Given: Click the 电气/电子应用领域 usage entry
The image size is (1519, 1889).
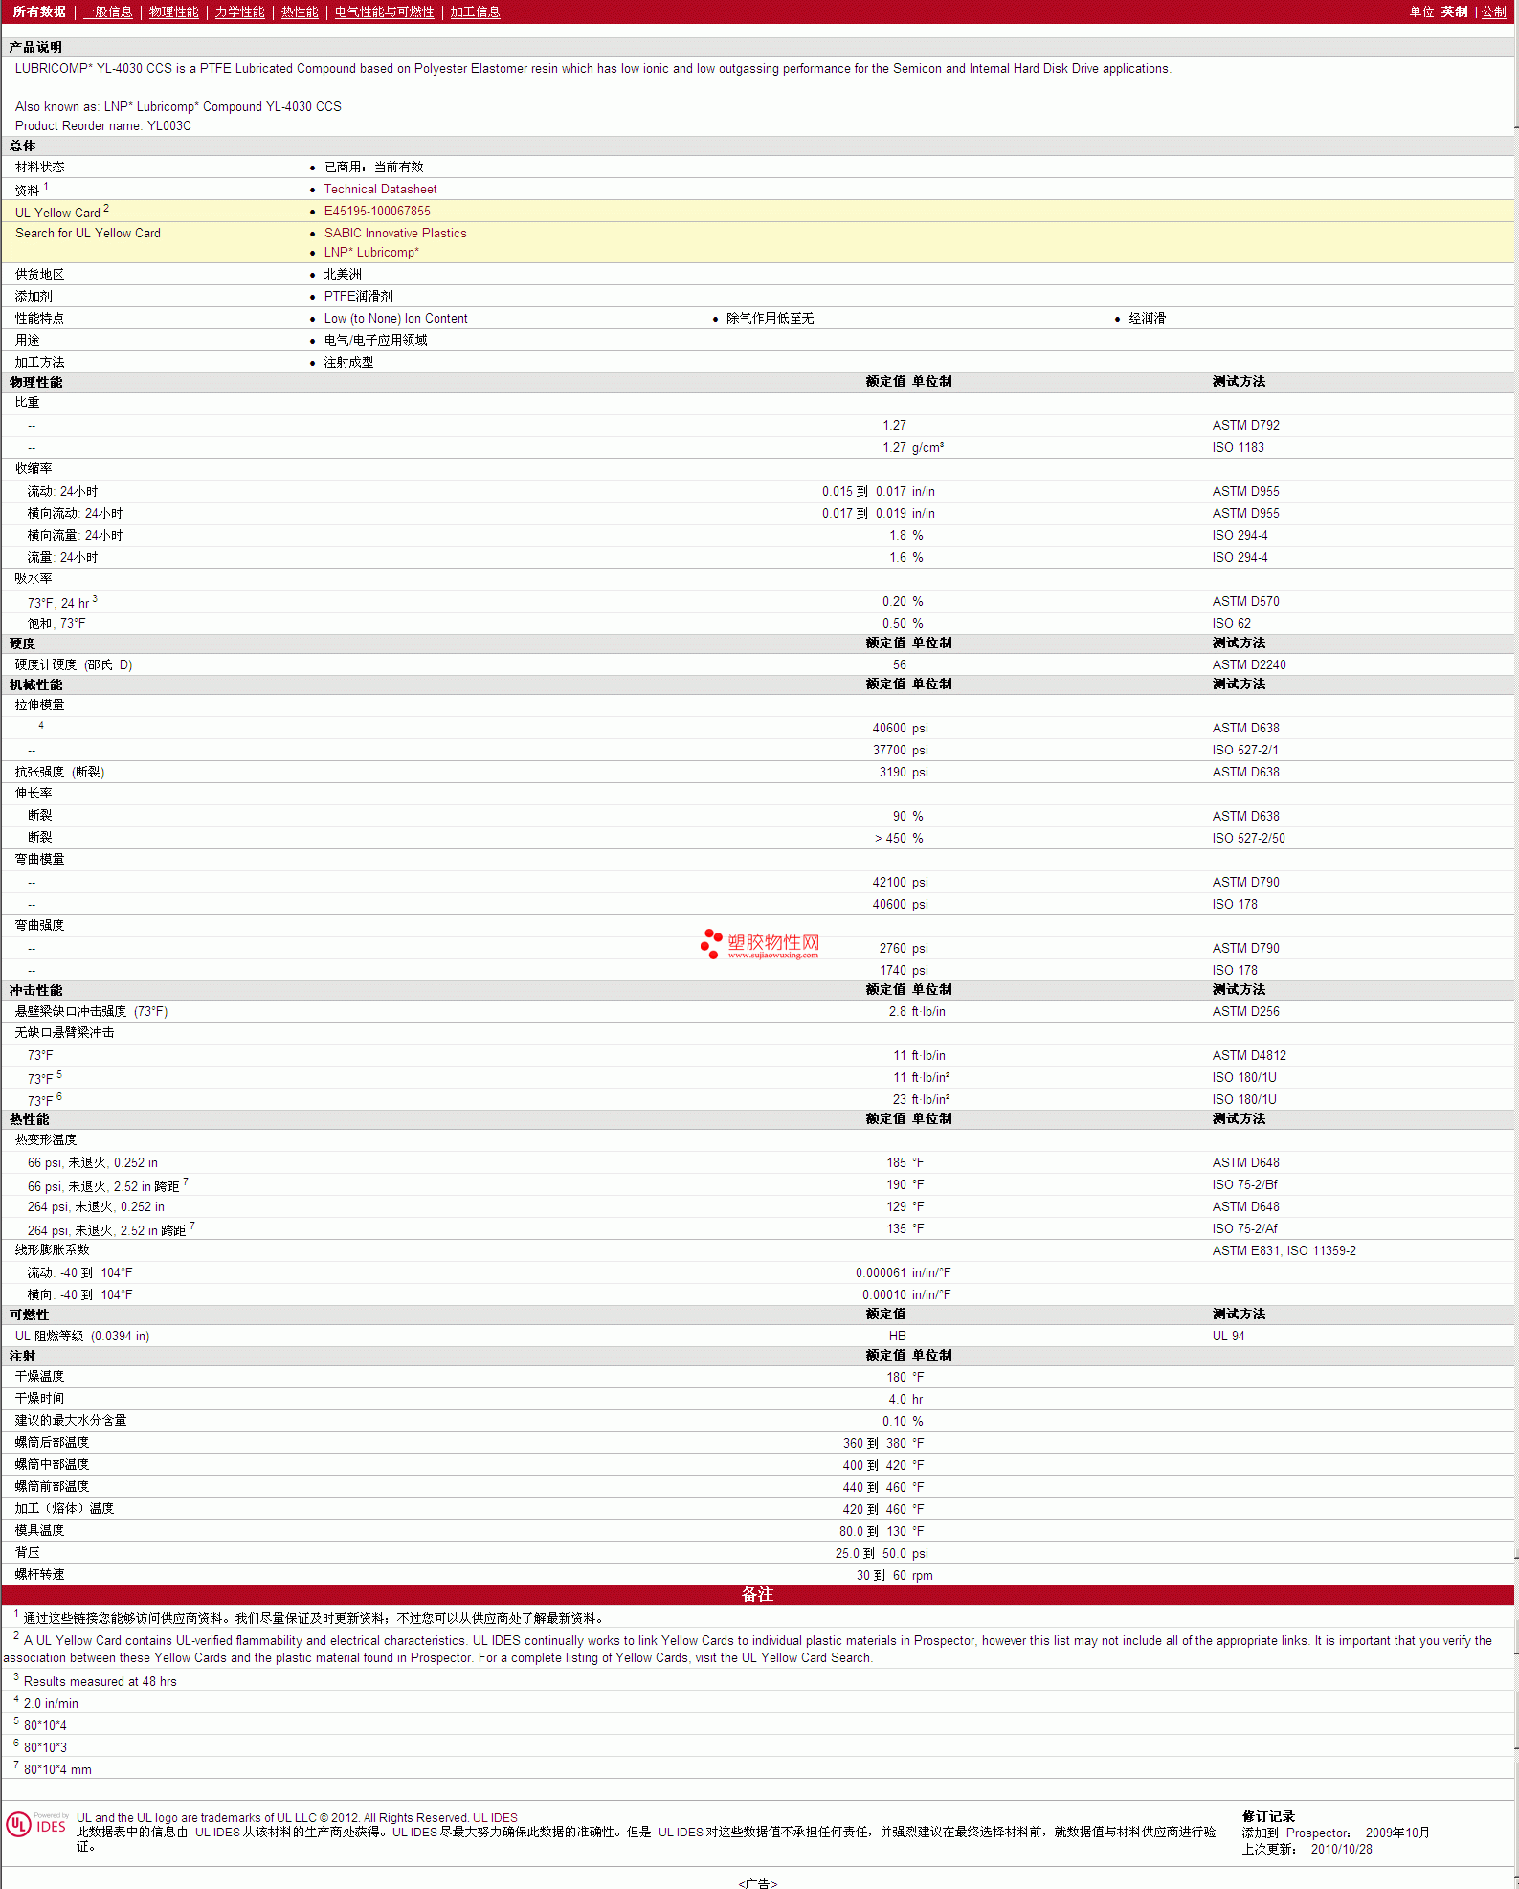Looking at the screenshot, I should 376,341.
